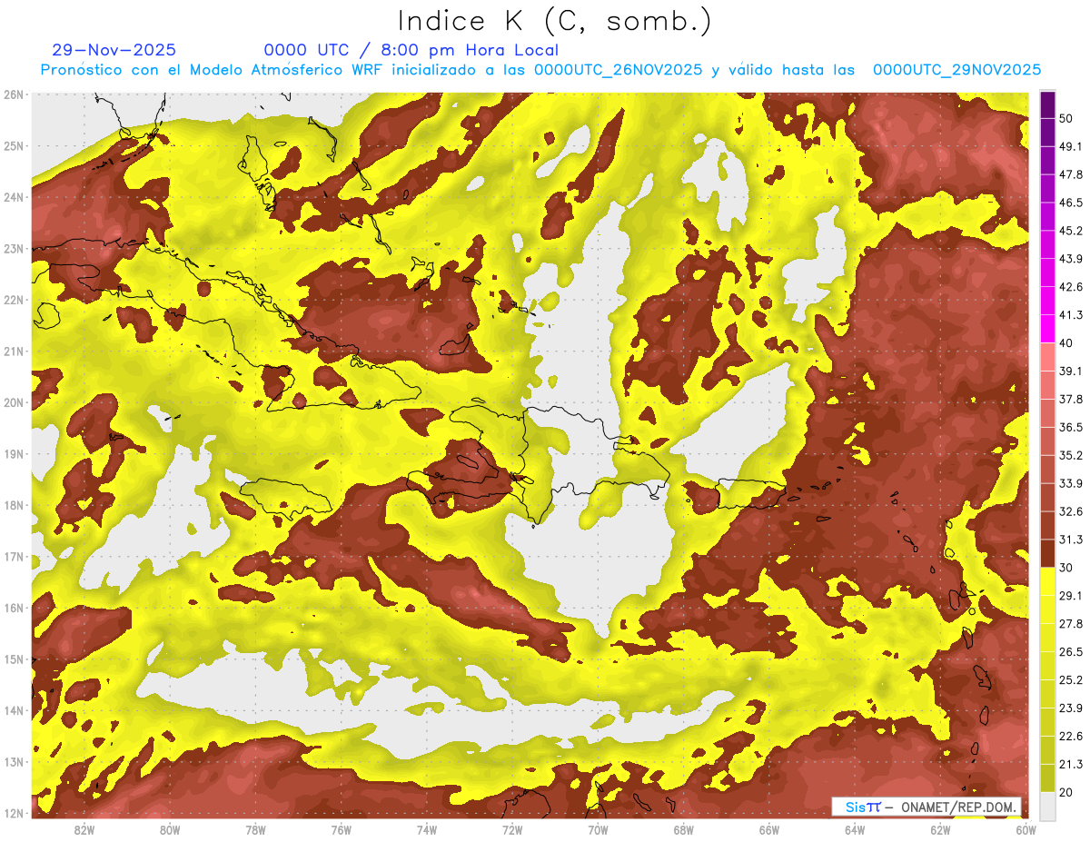The image size is (1090, 842).
Task: Click the colorbar value "31.3"
Action: 1071,540
